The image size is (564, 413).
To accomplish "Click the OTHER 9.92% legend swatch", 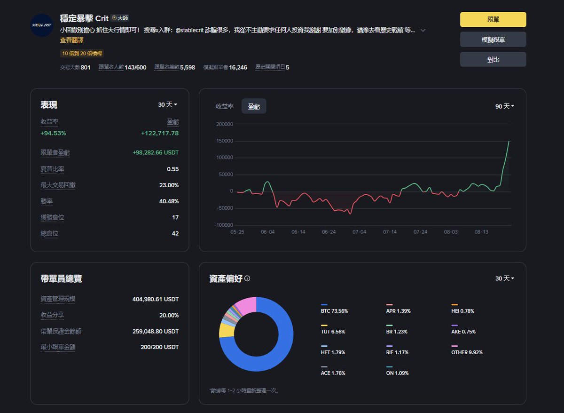I will point(454,346).
